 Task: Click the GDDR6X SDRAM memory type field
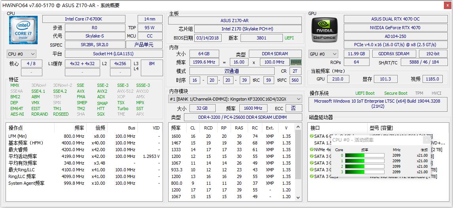(394, 54)
